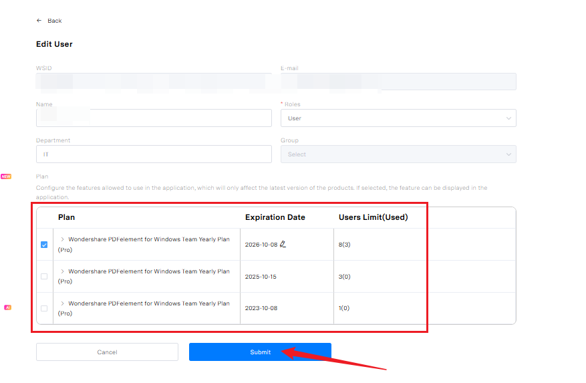Click the NEW badge icon on left edge

(x=6, y=176)
